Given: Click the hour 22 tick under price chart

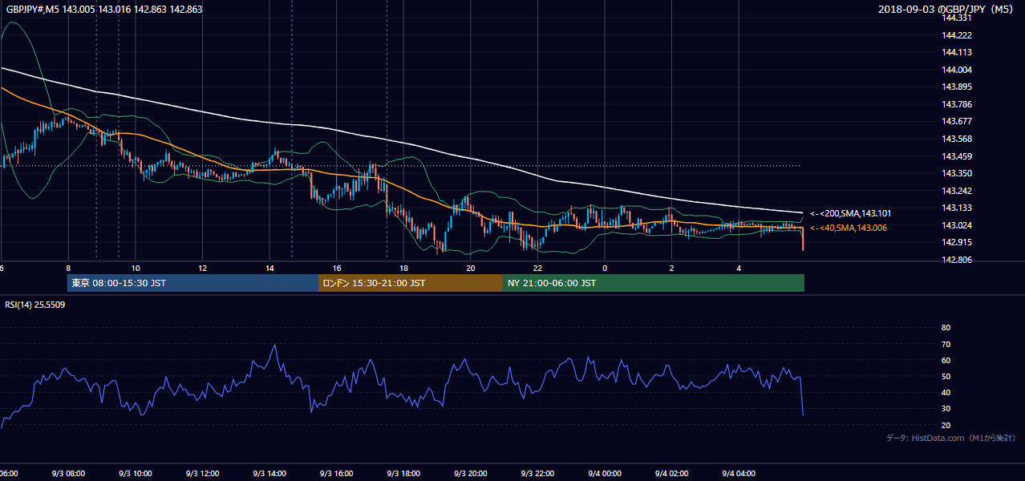Looking at the screenshot, I should tap(537, 269).
